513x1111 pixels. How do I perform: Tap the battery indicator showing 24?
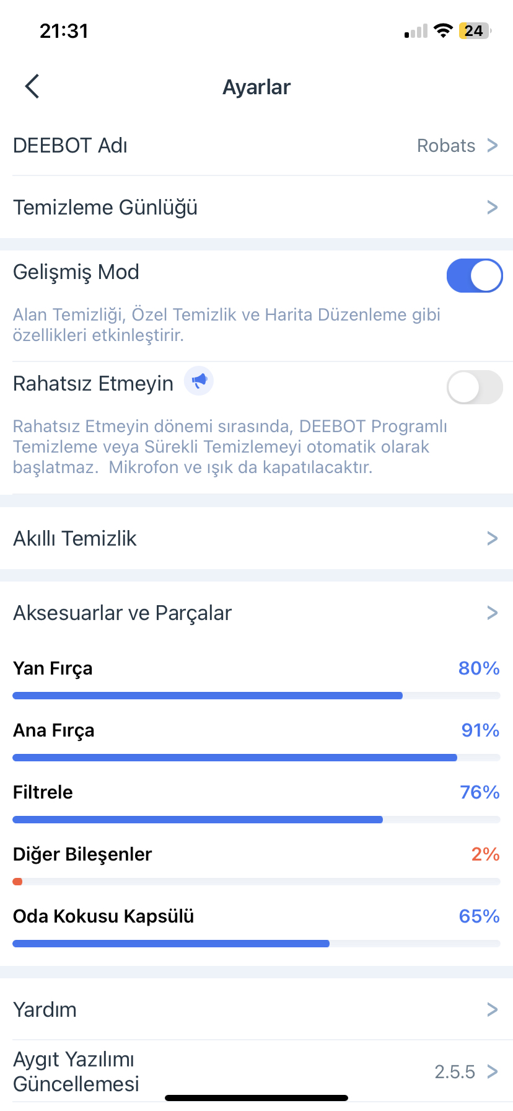(475, 30)
